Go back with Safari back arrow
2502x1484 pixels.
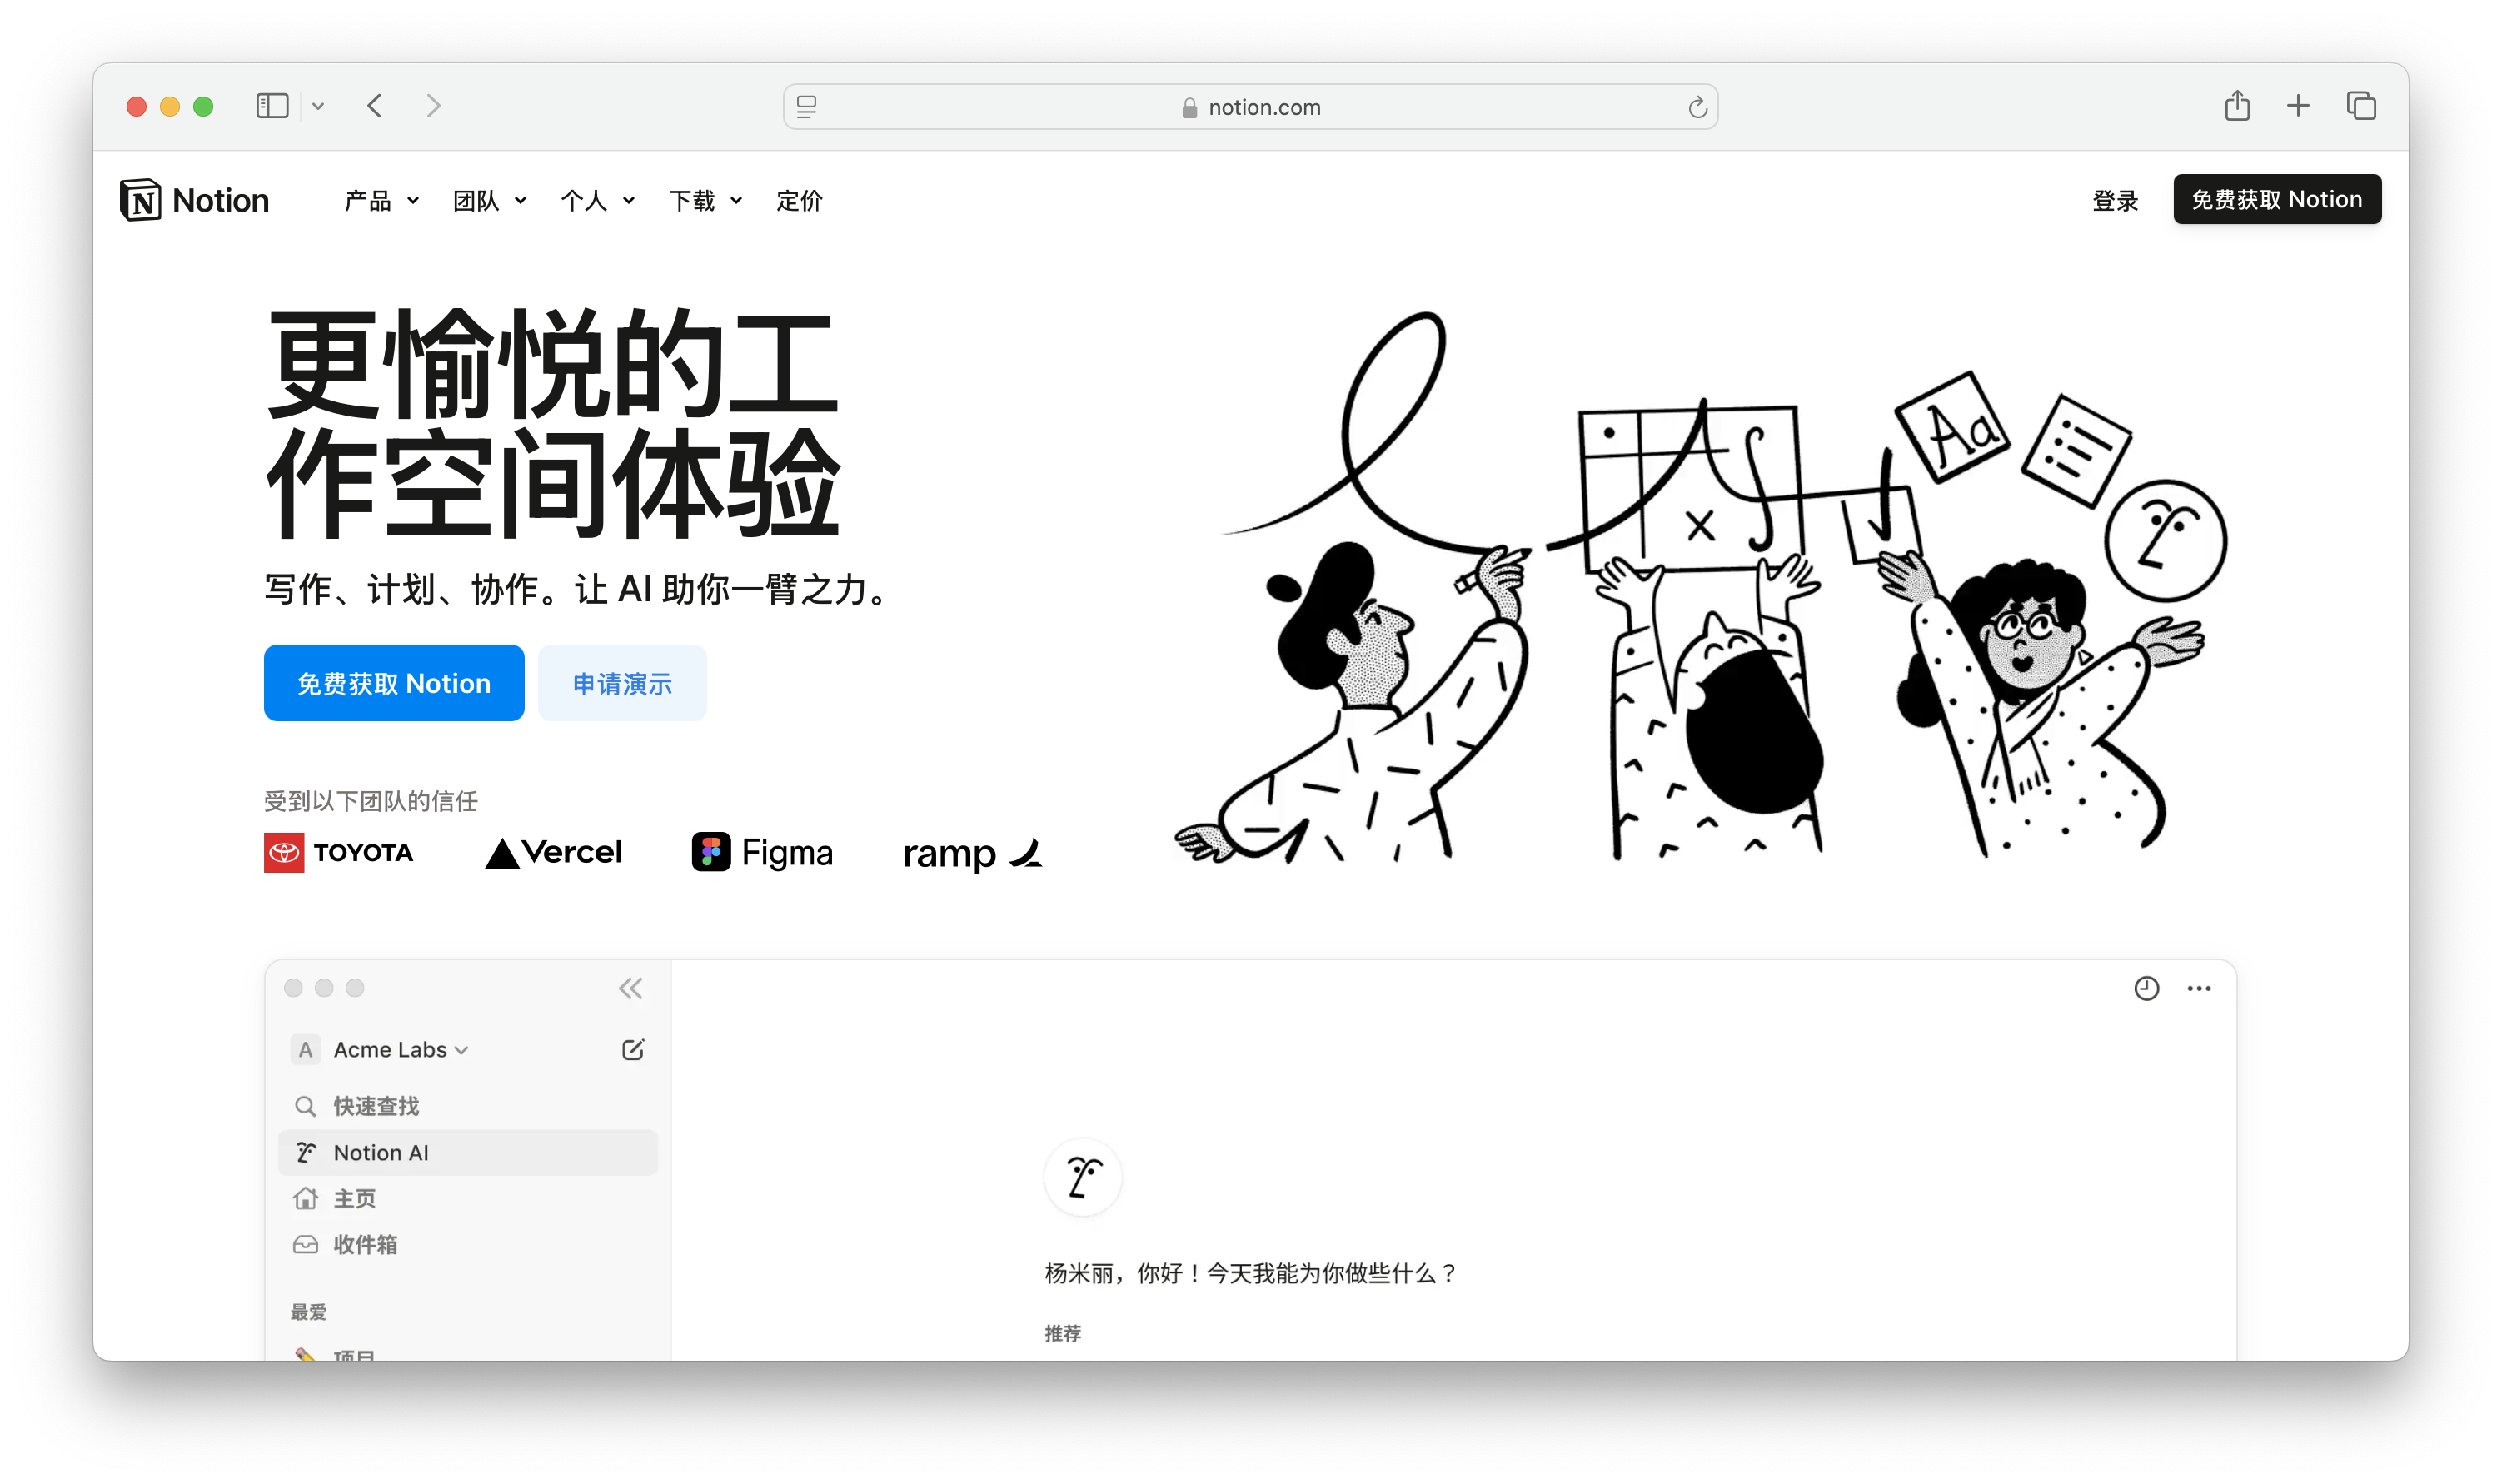coord(375,106)
